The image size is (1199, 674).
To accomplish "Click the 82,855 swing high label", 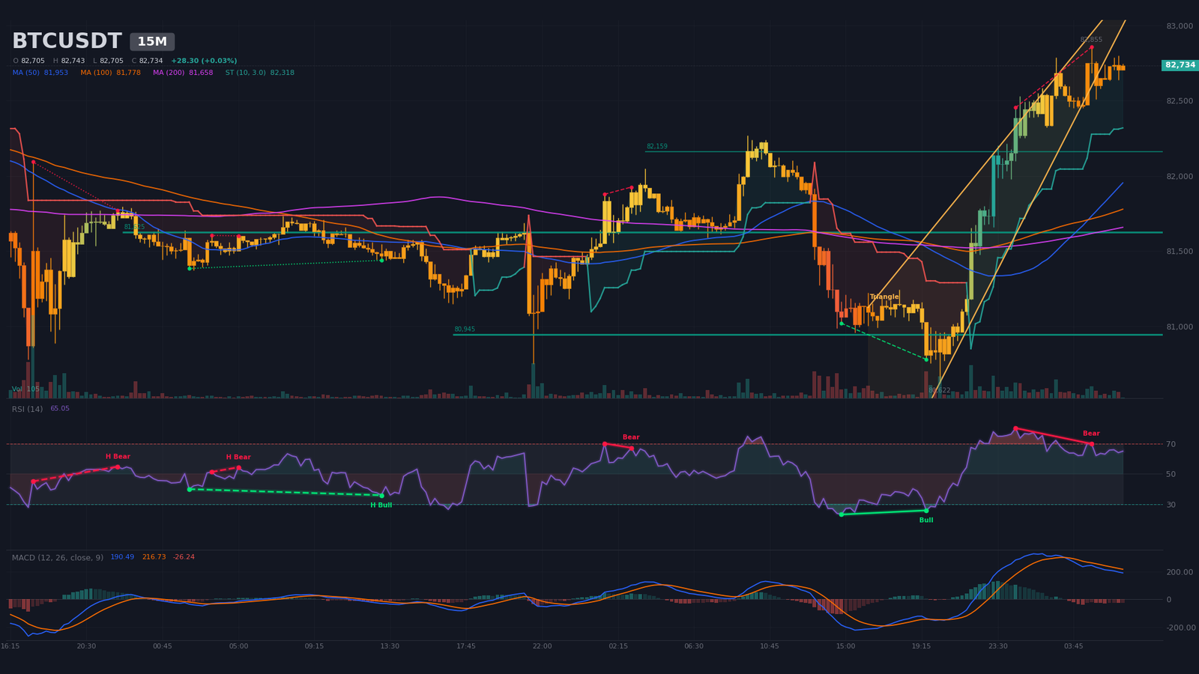I will click(1091, 40).
